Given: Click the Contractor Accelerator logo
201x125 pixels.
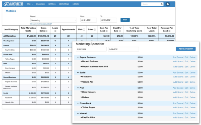Looking at the screenshot, I should tap(13, 4).
